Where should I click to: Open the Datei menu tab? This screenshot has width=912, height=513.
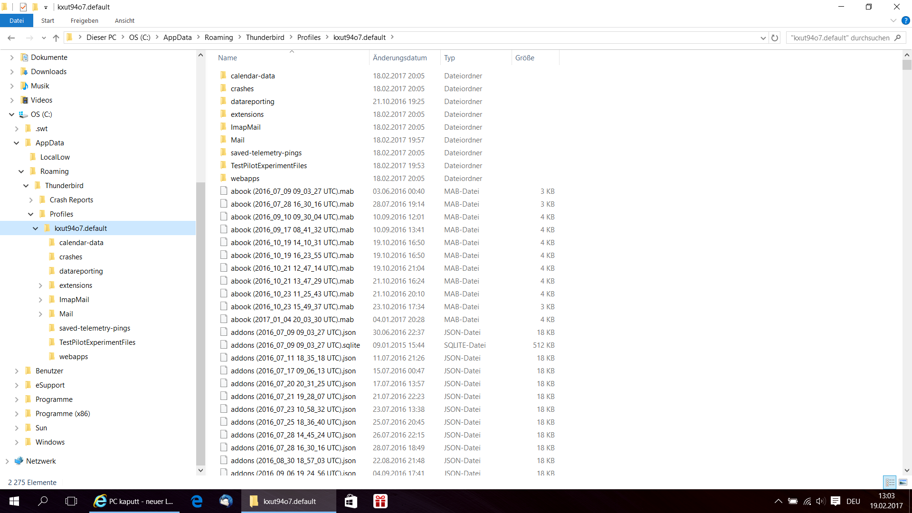point(16,20)
